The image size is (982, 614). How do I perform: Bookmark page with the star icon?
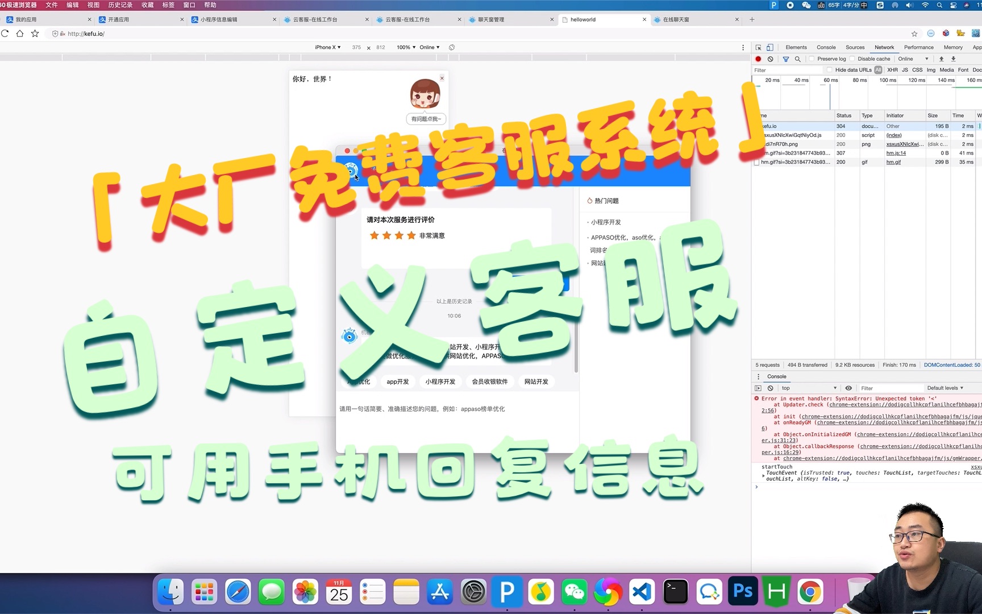click(x=35, y=34)
